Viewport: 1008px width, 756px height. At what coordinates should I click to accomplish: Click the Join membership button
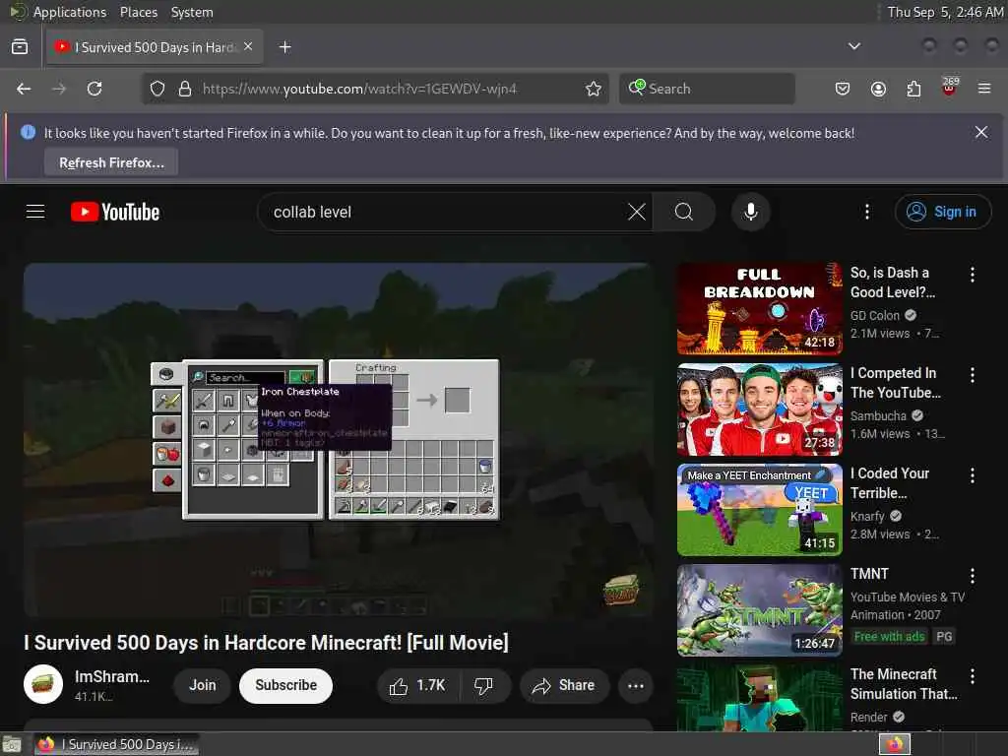tap(203, 685)
